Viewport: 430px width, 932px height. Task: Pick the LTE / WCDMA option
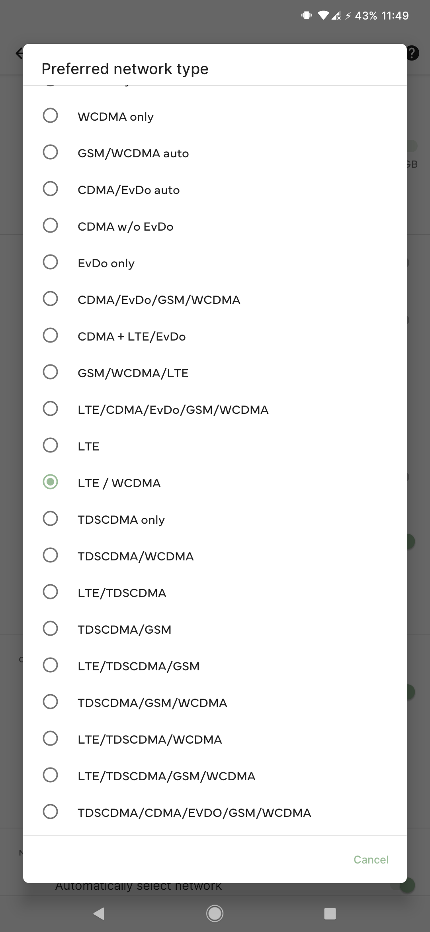point(51,482)
